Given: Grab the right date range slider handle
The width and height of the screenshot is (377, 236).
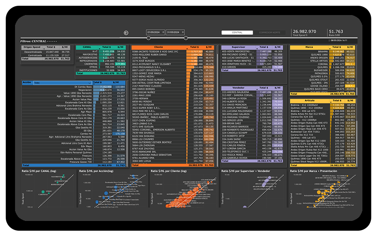Looking at the screenshot, I should [x=186, y=38].
